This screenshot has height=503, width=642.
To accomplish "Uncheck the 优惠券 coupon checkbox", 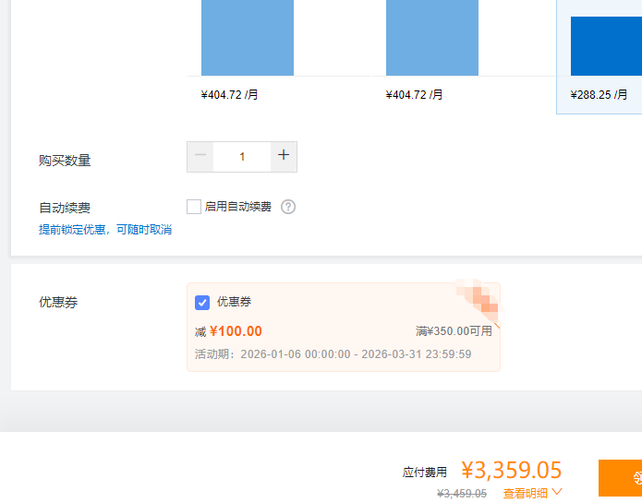I will [202, 303].
